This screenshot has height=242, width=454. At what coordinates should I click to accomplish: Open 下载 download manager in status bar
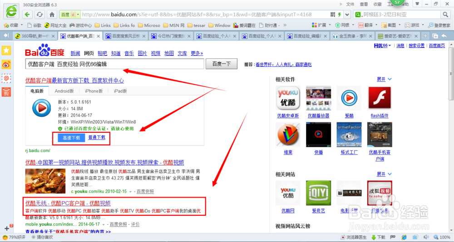pos(378,237)
